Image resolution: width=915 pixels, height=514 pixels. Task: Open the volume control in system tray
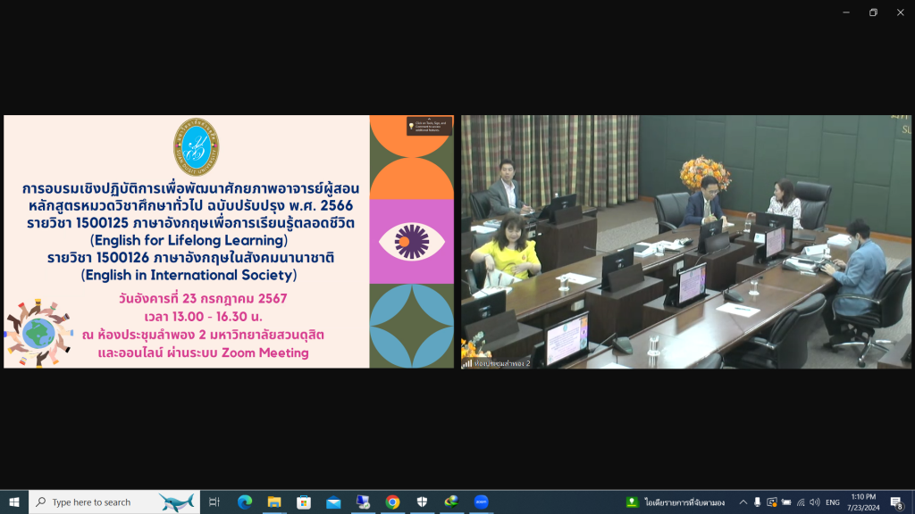(814, 502)
